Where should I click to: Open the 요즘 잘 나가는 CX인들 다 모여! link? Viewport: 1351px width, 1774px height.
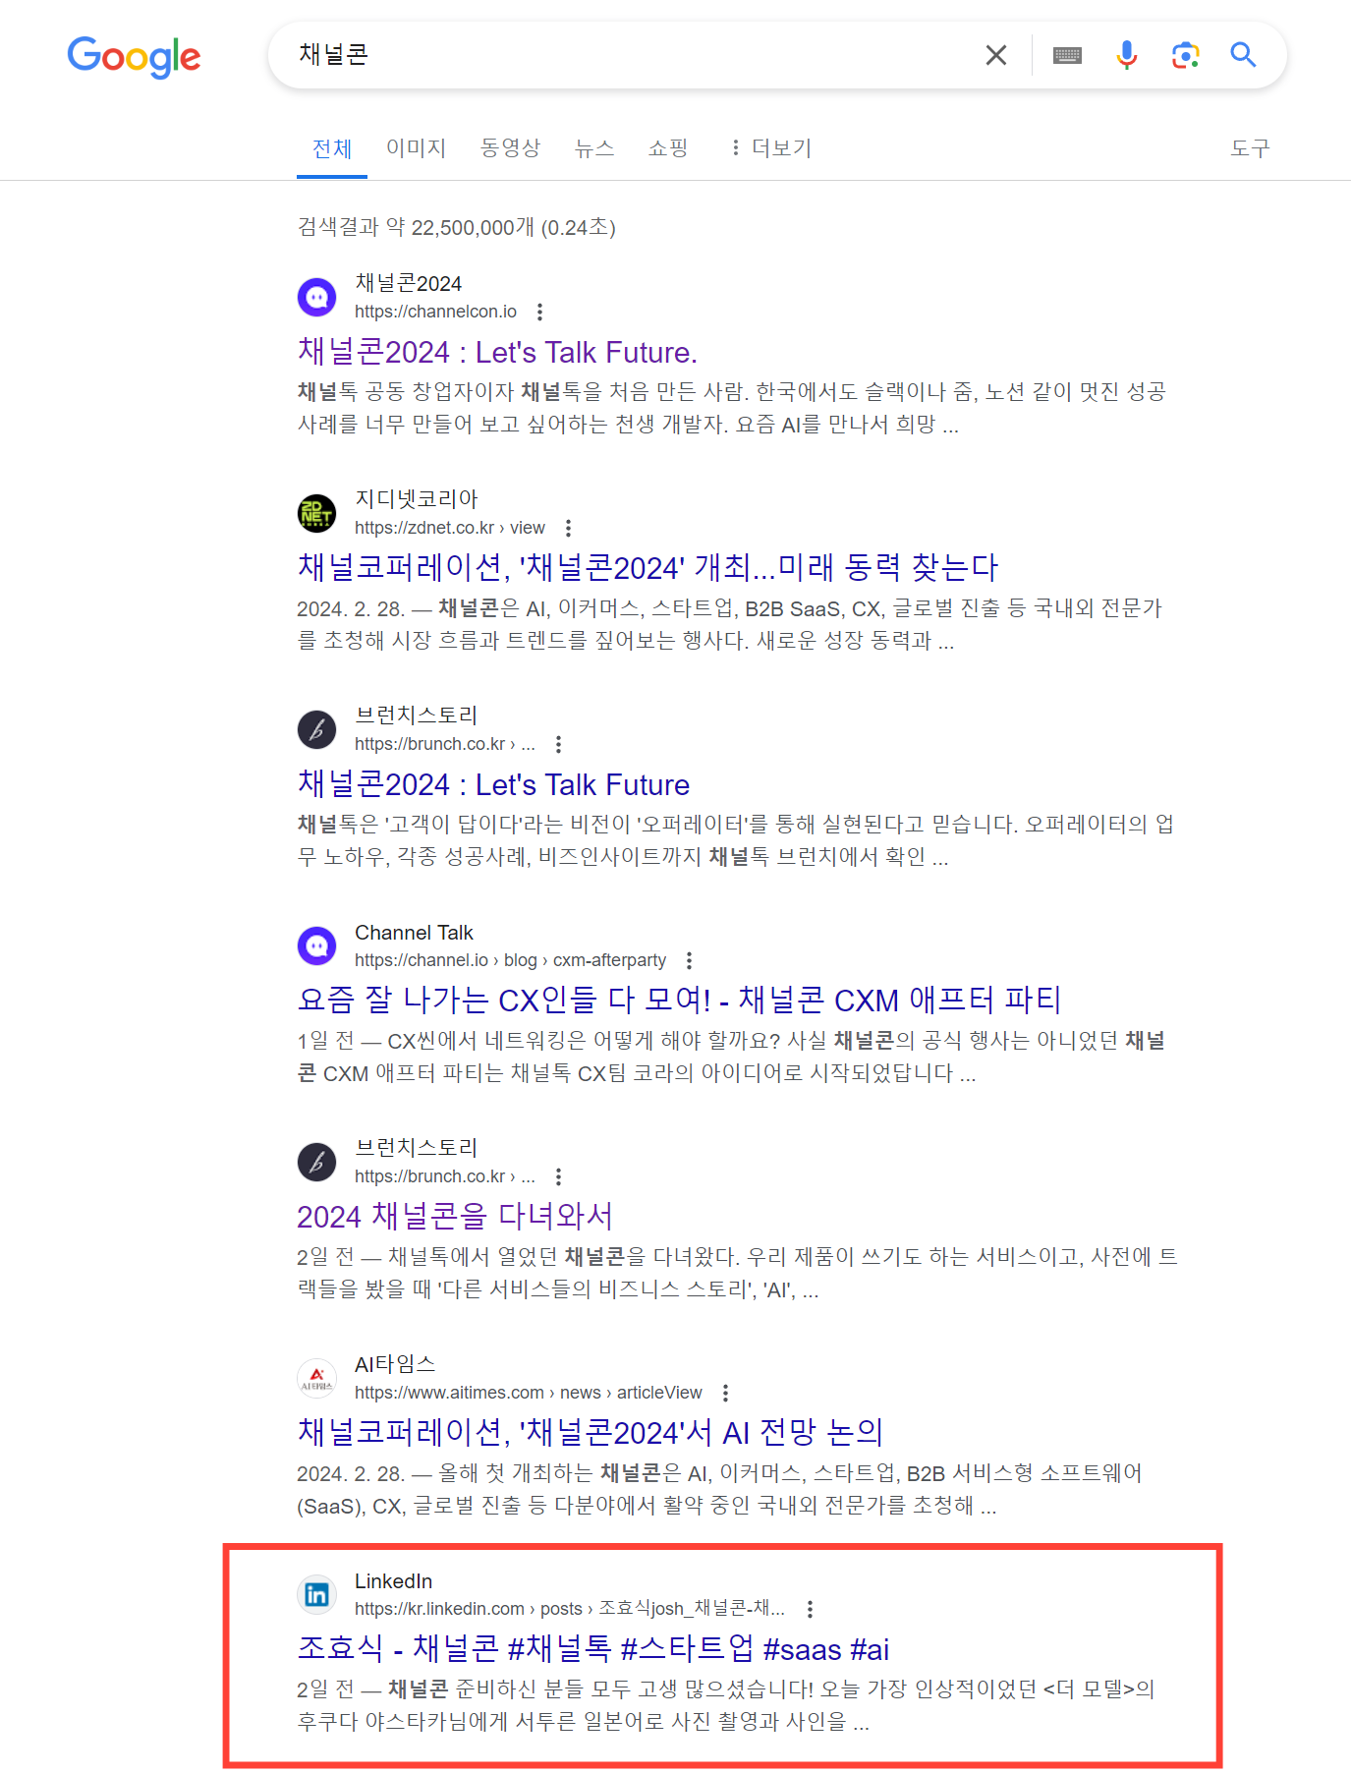coord(679,1001)
